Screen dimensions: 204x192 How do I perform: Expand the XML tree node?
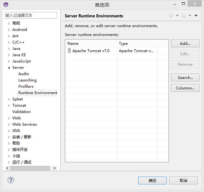tap(9, 131)
